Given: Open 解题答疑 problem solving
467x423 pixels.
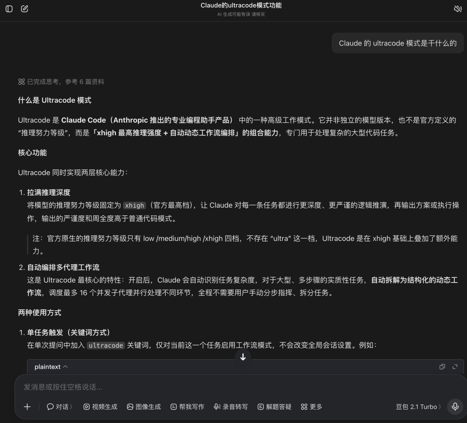Looking at the screenshot, I should 274,407.
